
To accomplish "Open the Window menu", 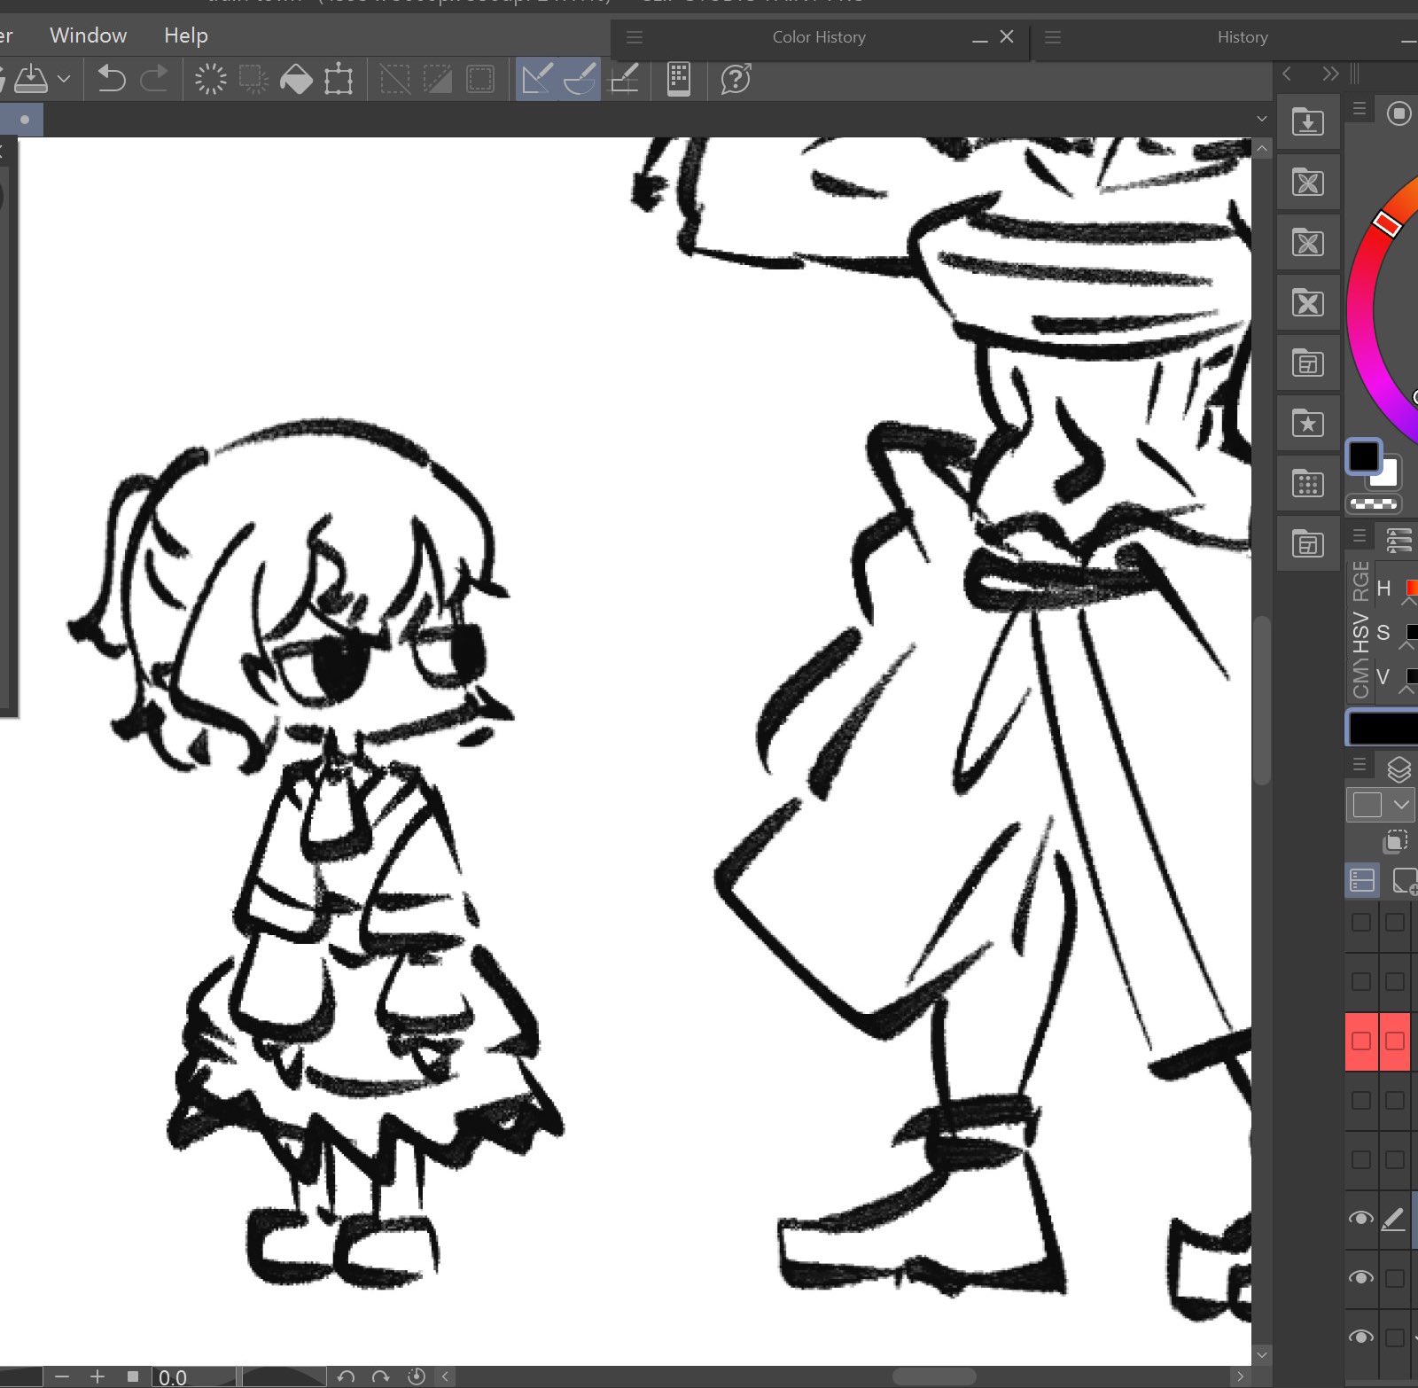I will (x=89, y=35).
